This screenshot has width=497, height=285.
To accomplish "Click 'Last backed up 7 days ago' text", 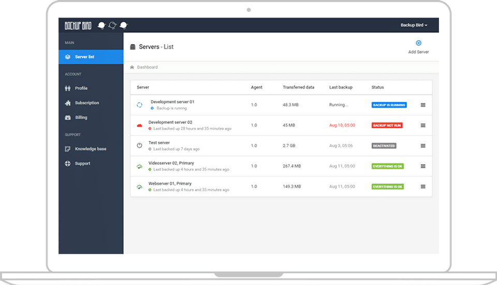I will (x=177, y=149).
